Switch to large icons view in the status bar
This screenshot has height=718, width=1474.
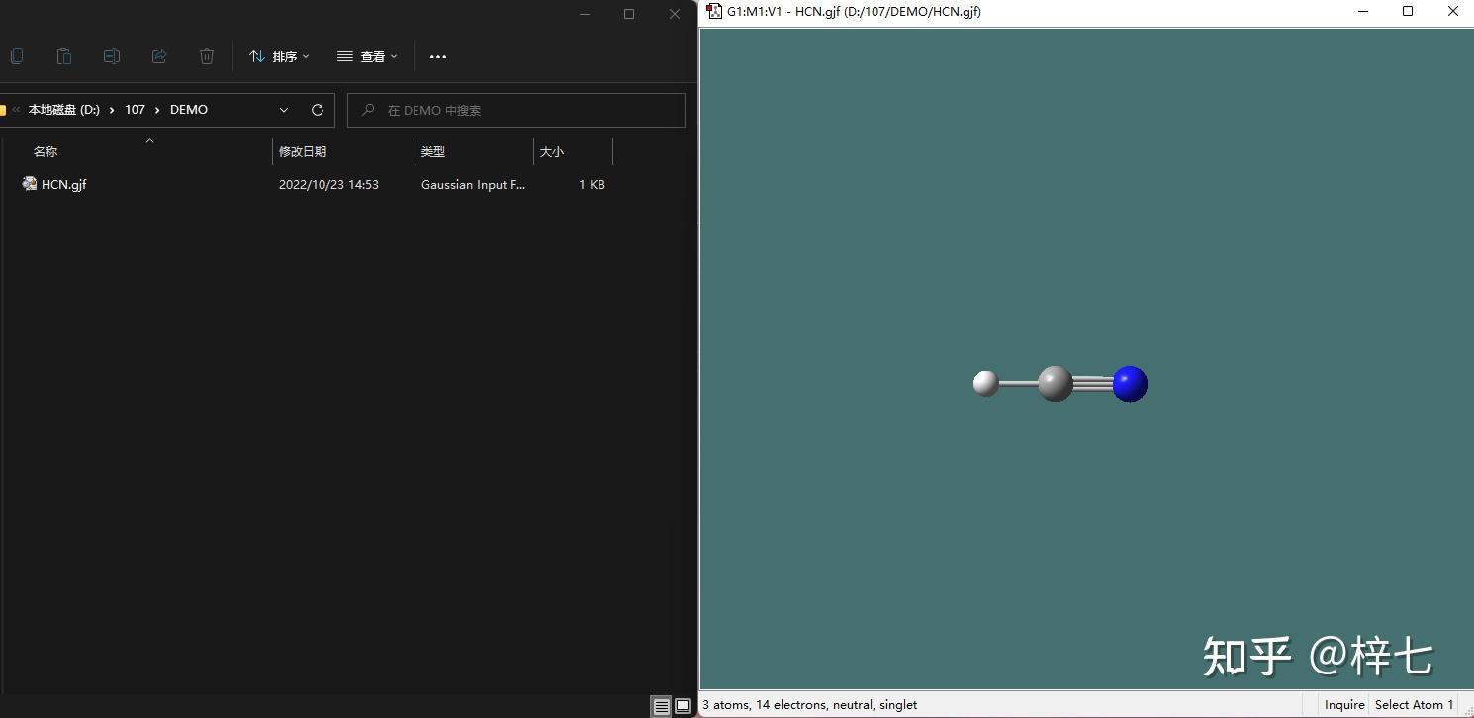coord(683,706)
